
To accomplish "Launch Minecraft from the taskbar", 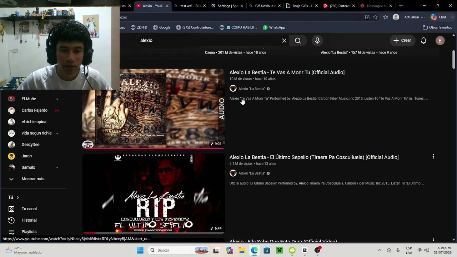I will point(280,250).
